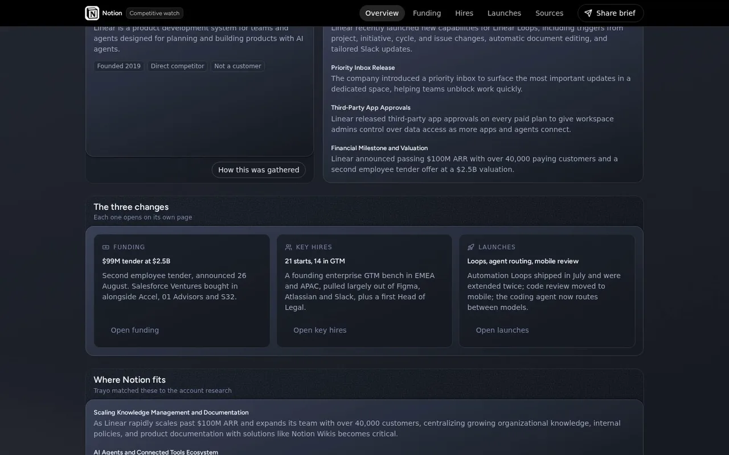
Task: Open the Sources tab
Action: [550, 13]
